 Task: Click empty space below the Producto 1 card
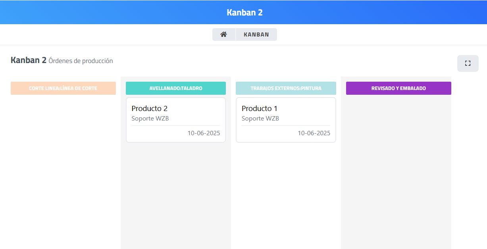coord(286,190)
